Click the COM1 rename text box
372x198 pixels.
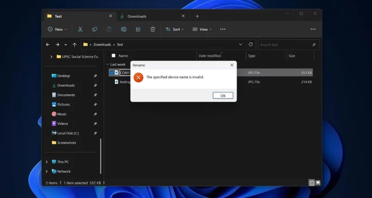[125, 73]
